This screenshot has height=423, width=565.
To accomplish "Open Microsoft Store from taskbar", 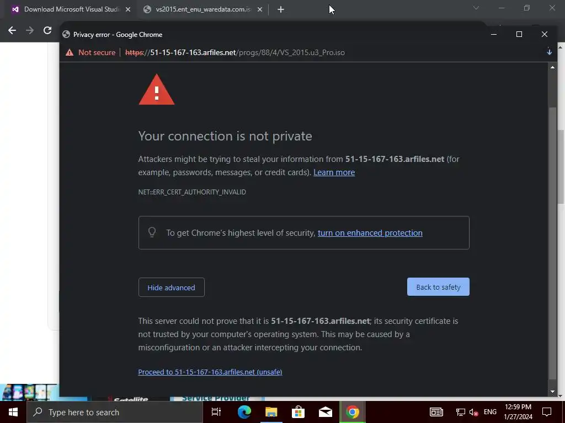I will point(298,412).
